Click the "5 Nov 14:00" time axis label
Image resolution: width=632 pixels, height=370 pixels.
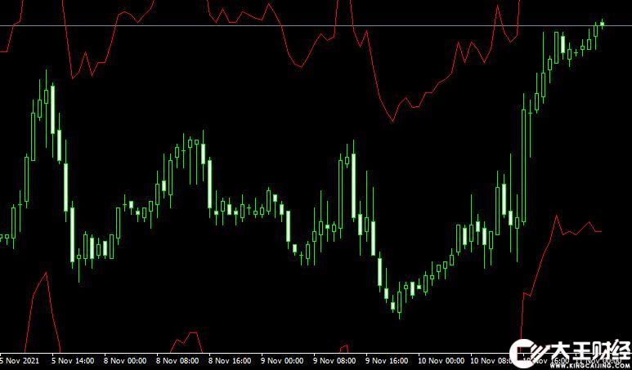coord(74,360)
